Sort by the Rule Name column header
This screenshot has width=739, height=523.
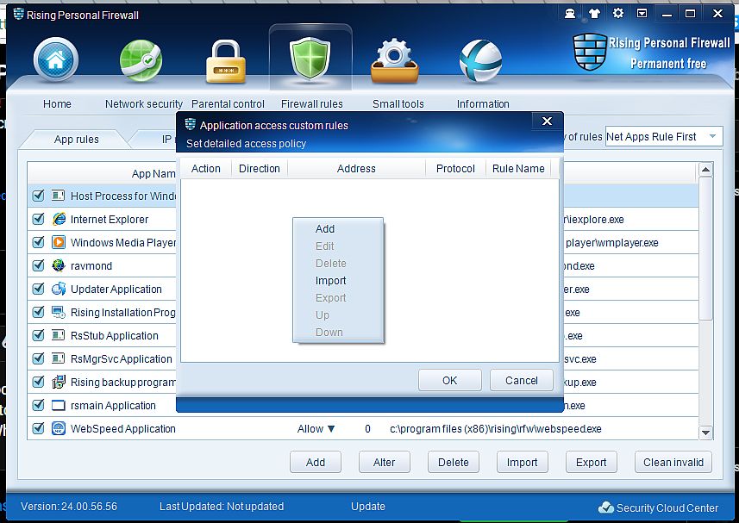(518, 169)
